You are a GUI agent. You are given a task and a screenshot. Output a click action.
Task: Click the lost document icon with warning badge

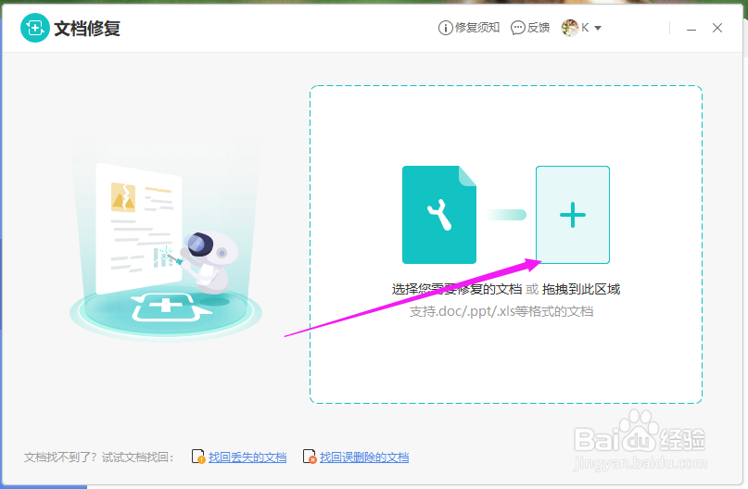[198, 457]
